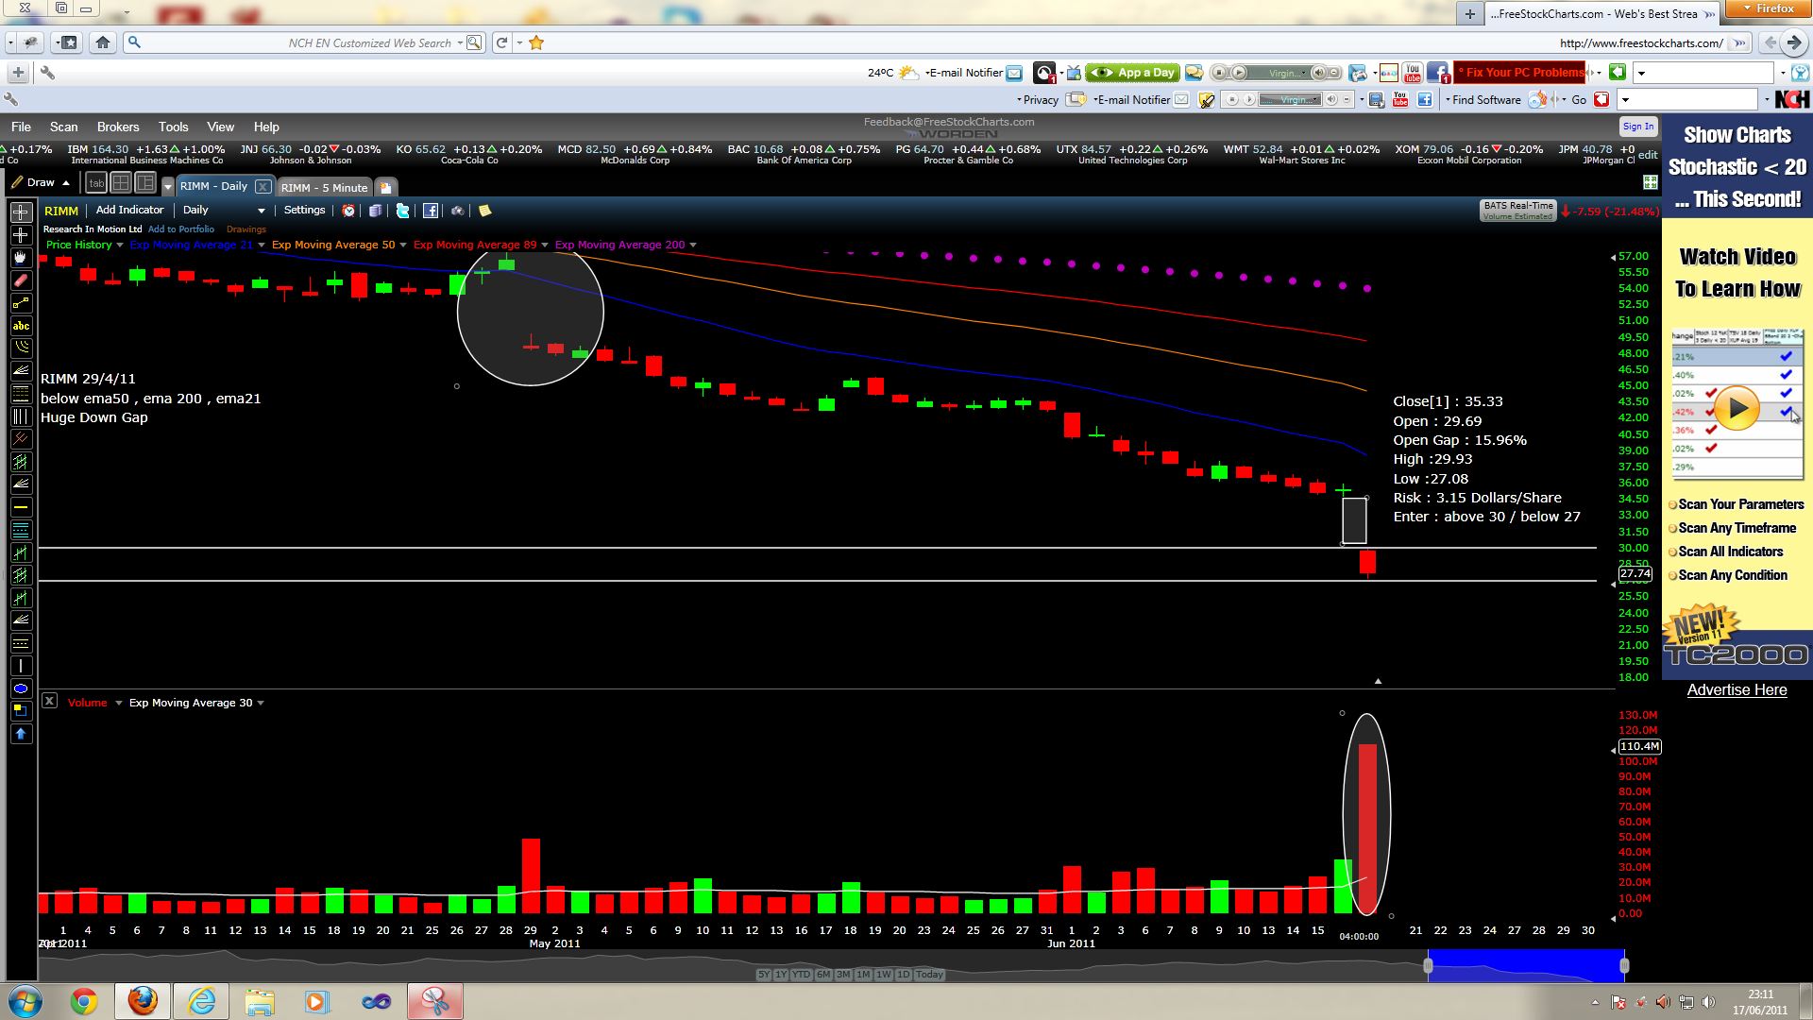Select the hand pan tool
This screenshot has height=1020, width=1813.
[x=21, y=258]
